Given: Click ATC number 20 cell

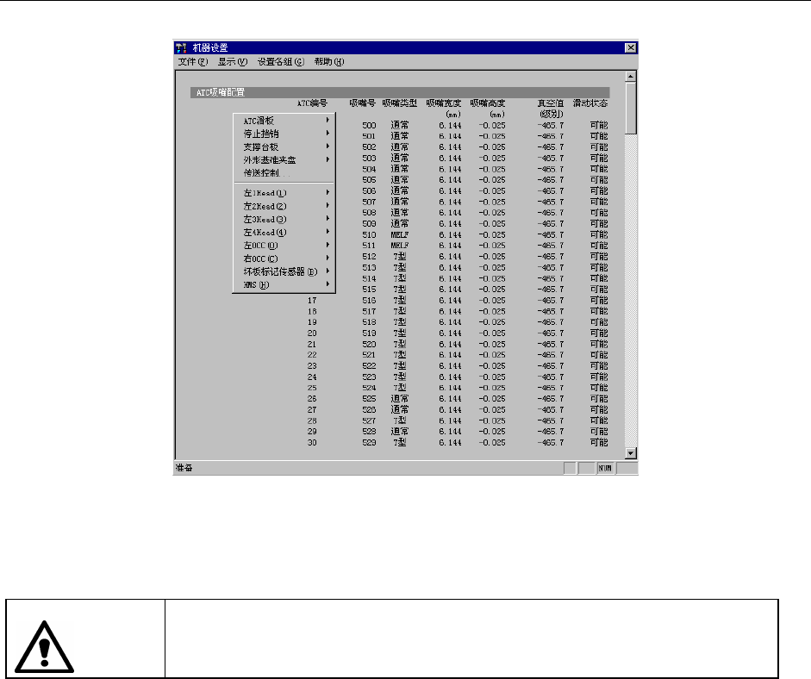Looking at the screenshot, I should tap(312, 333).
